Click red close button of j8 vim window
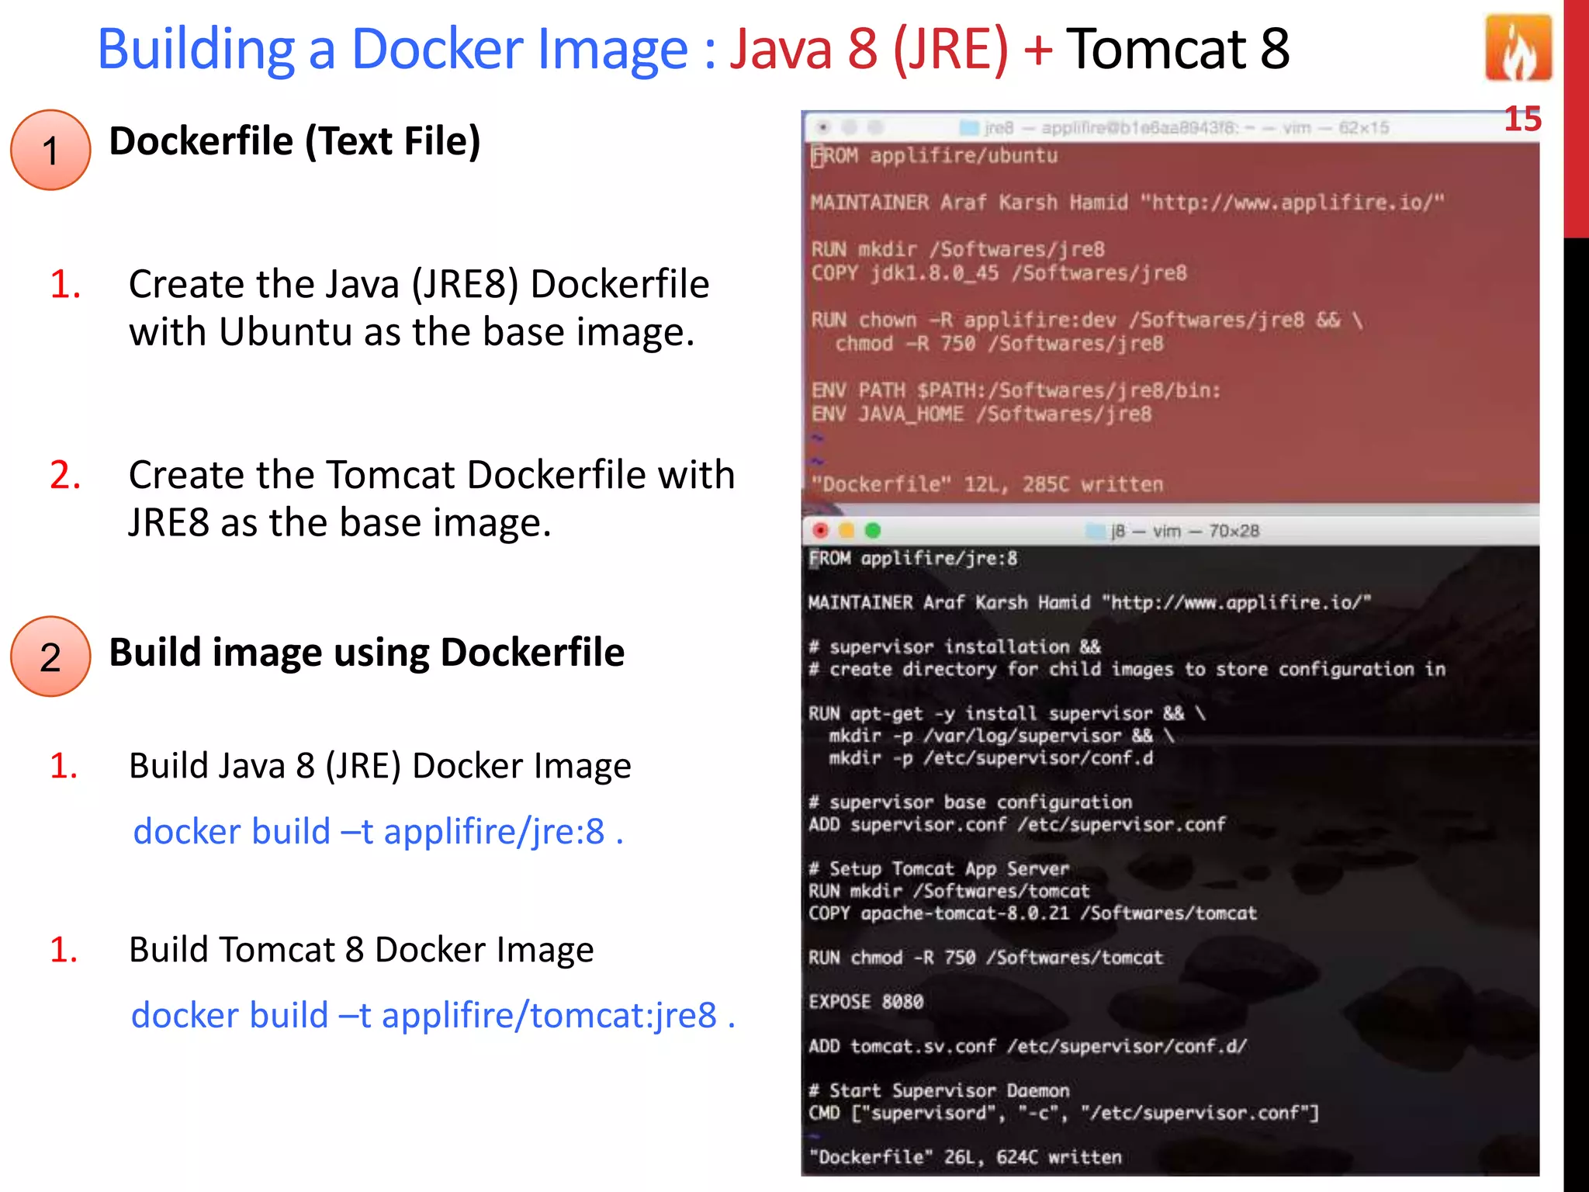Viewport: 1589px width, 1192px height. click(x=821, y=531)
